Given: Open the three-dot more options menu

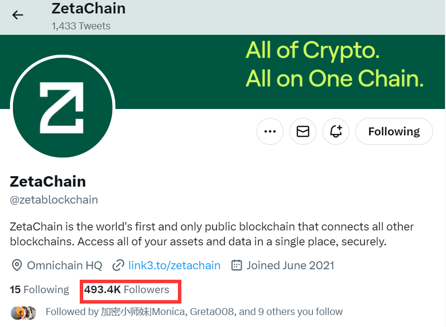Looking at the screenshot, I should (x=270, y=131).
